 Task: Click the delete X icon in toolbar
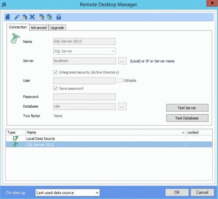pos(32,17)
